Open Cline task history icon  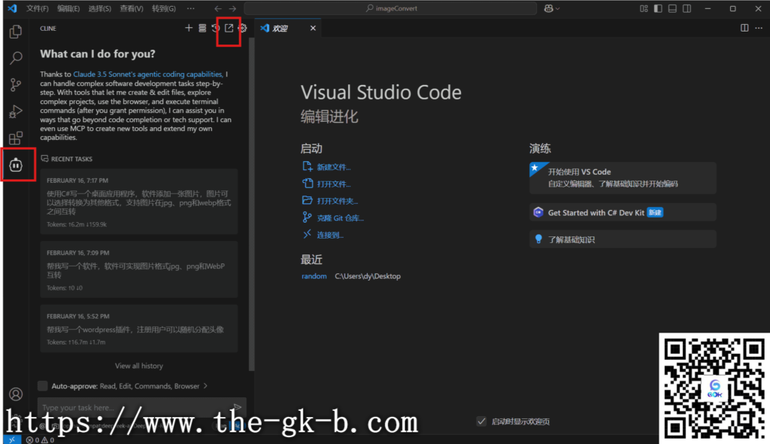point(216,28)
